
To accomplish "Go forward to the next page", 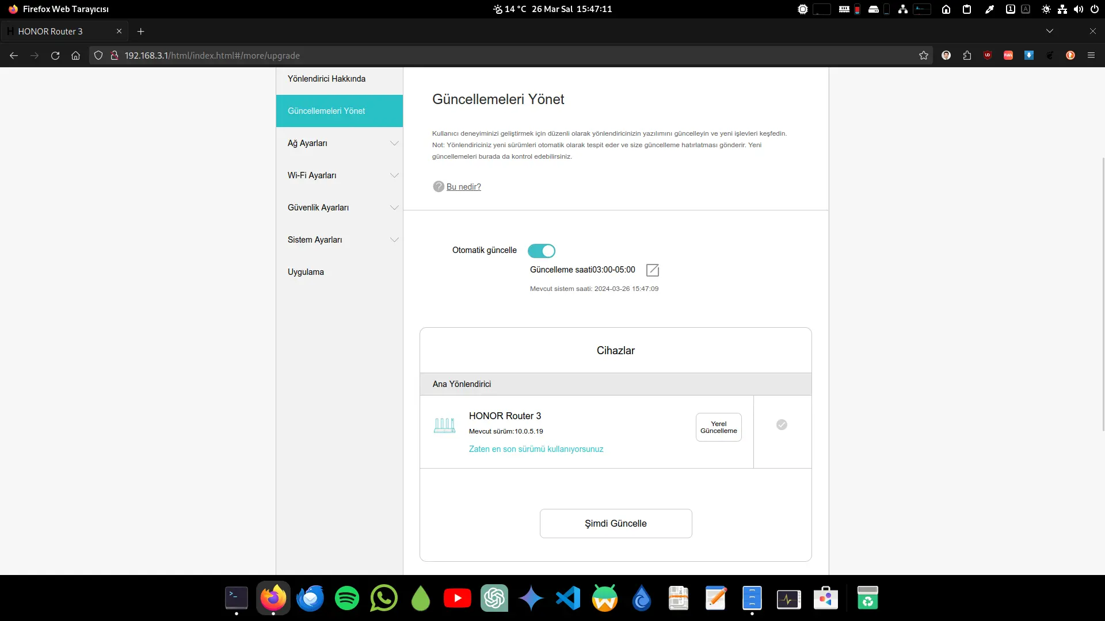I will tap(35, 55).
